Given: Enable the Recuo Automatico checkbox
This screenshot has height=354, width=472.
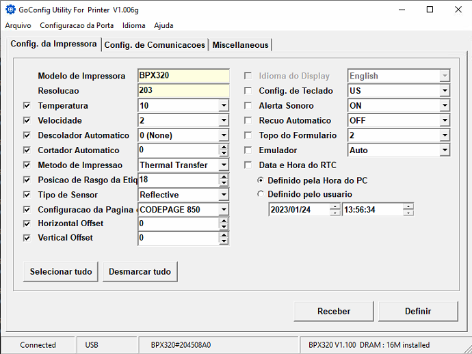Looking at the screenshot, I should tap(248, 120).
